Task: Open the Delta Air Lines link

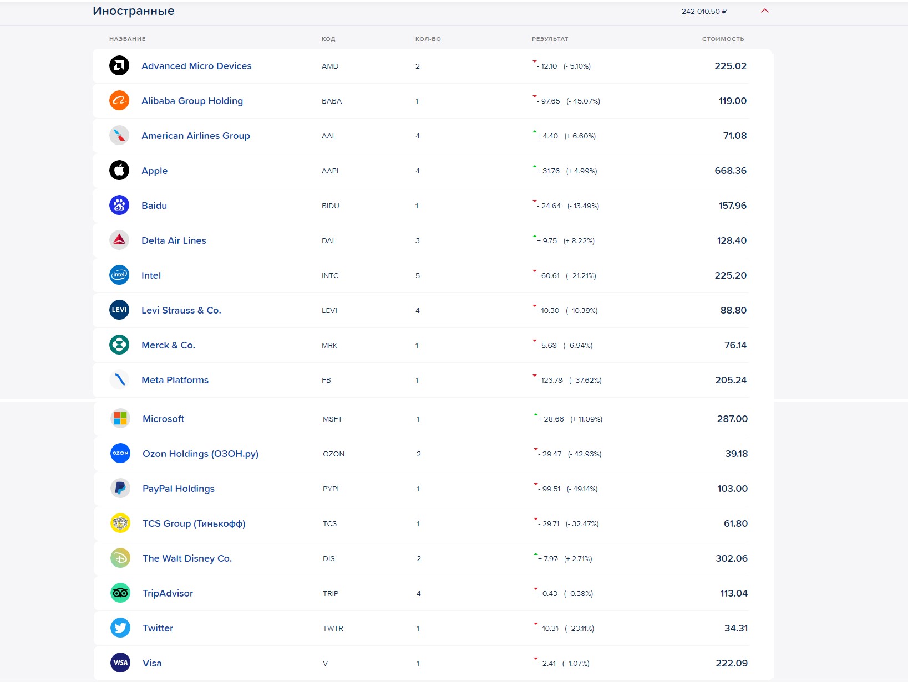Action: [x=174, y=240]
